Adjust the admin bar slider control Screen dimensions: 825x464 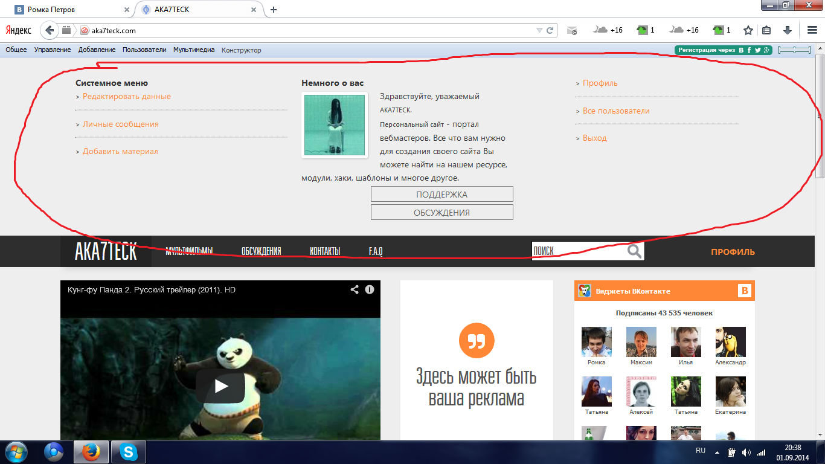[x=794, y=50]
